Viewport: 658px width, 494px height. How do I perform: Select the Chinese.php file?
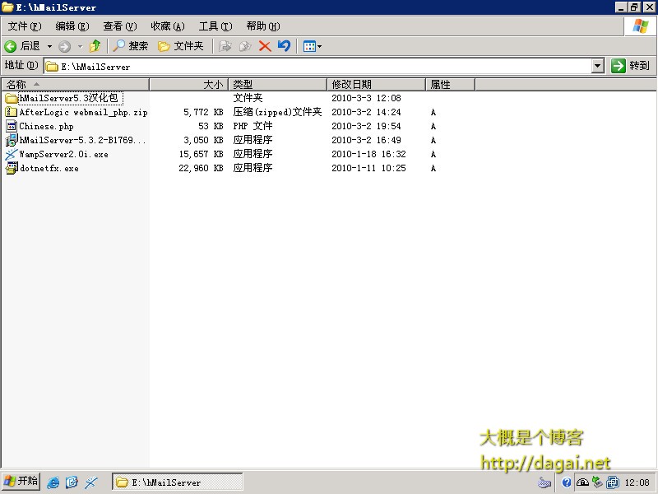[x=46, y=126]
